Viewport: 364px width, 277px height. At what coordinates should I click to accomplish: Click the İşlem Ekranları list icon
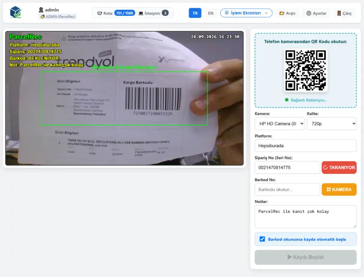[227, 13]
